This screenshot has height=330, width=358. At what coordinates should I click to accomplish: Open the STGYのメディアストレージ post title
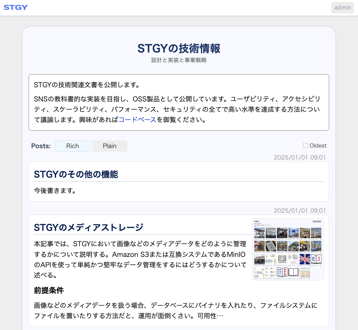coord(88,227)
